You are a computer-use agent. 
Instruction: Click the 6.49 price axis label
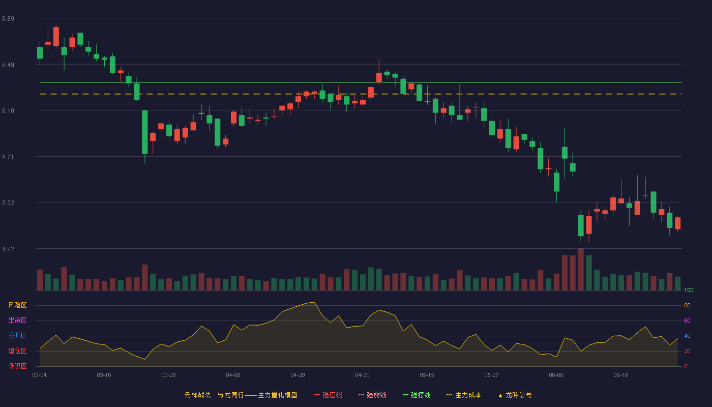tap(8, 65)
